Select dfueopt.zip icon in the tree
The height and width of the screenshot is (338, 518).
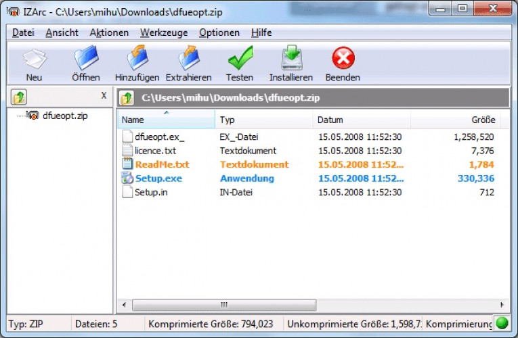(33, 116)
